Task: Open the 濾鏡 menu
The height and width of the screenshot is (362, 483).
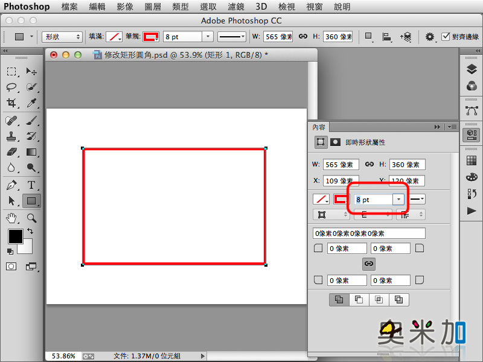Action: pyautogui.click(x=236, y=7)
